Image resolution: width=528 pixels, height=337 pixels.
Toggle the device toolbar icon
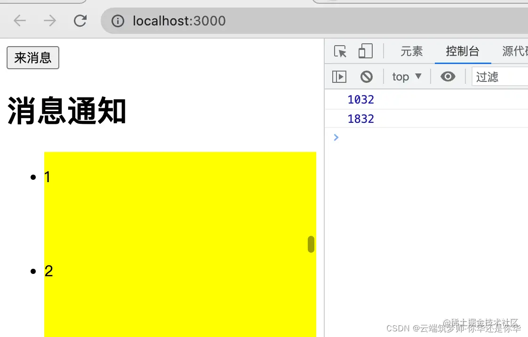(x=365, y=51)
